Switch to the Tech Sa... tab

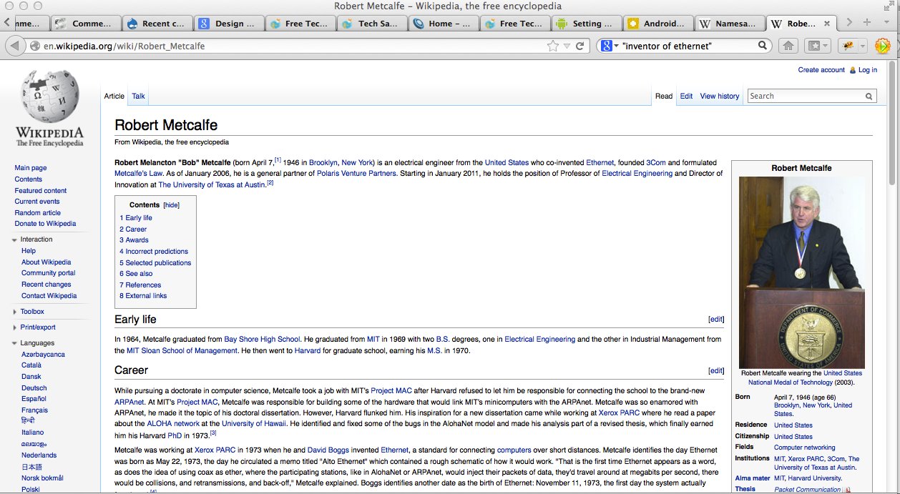372,24
